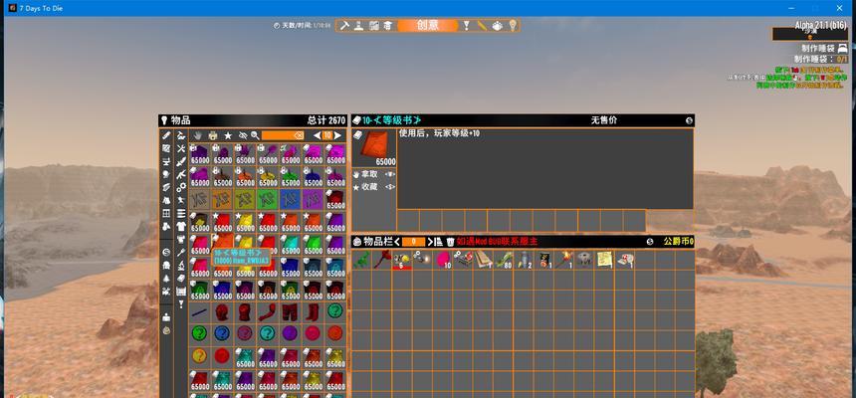856x398 pixels.
Task: Select the T-shirt clothing category icon
Action: 181,226
